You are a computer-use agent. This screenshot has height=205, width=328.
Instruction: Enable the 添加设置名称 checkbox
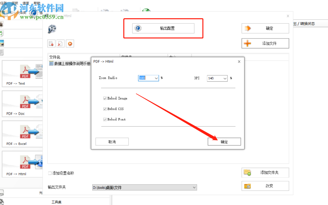(50, 173)
